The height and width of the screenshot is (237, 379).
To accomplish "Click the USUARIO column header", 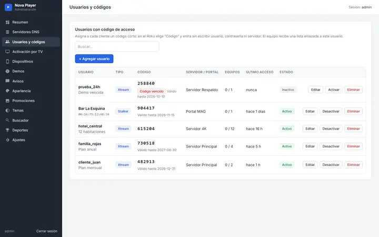I will click(86, 72).
